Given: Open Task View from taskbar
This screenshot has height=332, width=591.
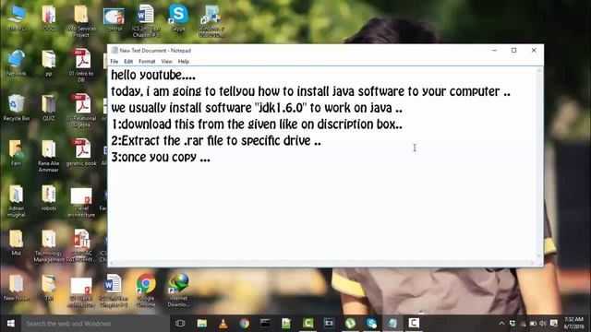Looking at the screenshot, I should click(180, 324).
